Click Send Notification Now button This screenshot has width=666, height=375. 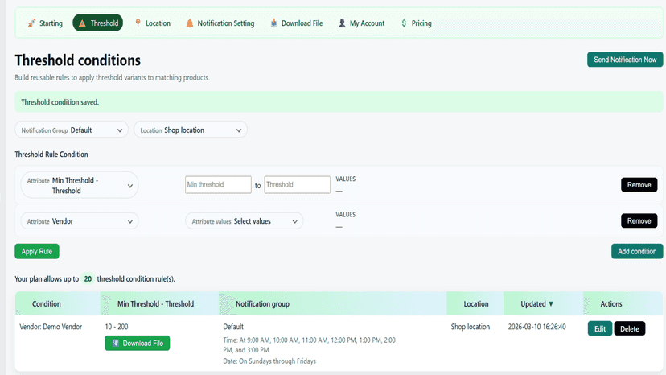pyautogui.click(x=625, y=60)
